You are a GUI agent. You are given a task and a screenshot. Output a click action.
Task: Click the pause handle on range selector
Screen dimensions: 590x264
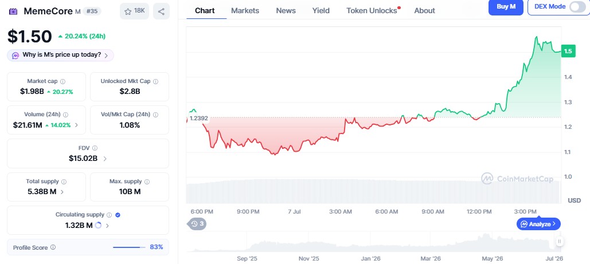tap(560, 242)
